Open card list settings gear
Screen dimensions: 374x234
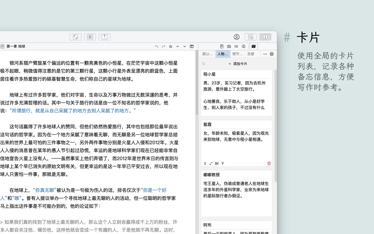click(272, 54)
